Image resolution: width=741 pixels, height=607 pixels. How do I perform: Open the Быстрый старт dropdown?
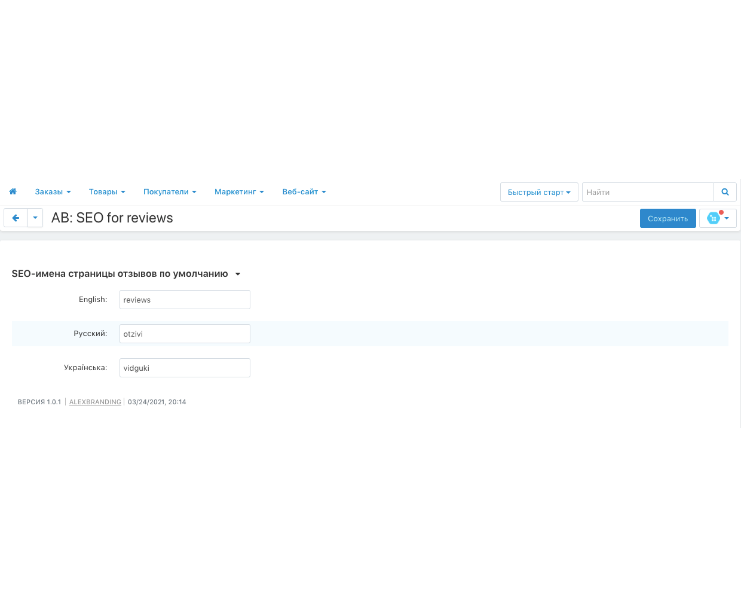[539, 192]
